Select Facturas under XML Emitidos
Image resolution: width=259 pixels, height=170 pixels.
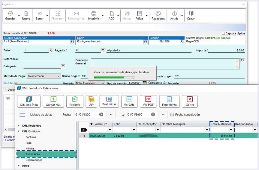pos(31,137)
